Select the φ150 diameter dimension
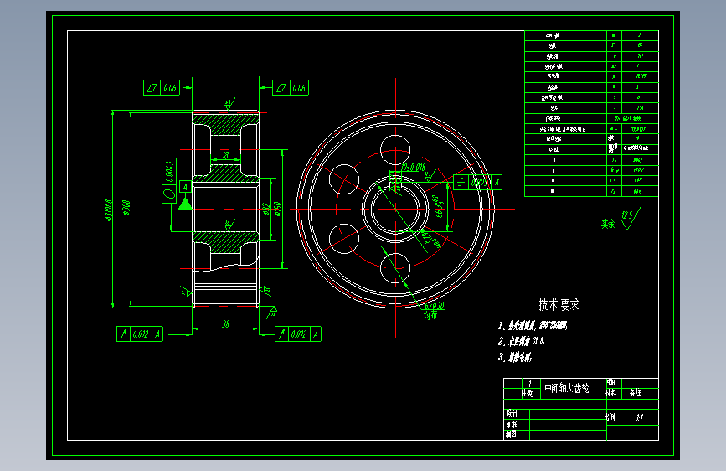Image resolution: width=726 pixels, height=471 pixels. click(278, 209)
